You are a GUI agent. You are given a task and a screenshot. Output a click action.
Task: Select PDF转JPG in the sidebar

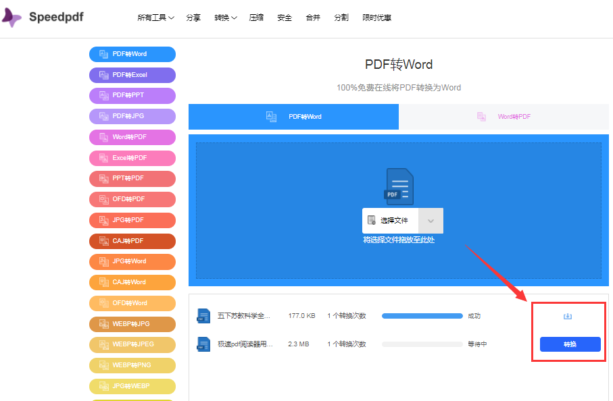pyautogui.click(x=132, y=116)
